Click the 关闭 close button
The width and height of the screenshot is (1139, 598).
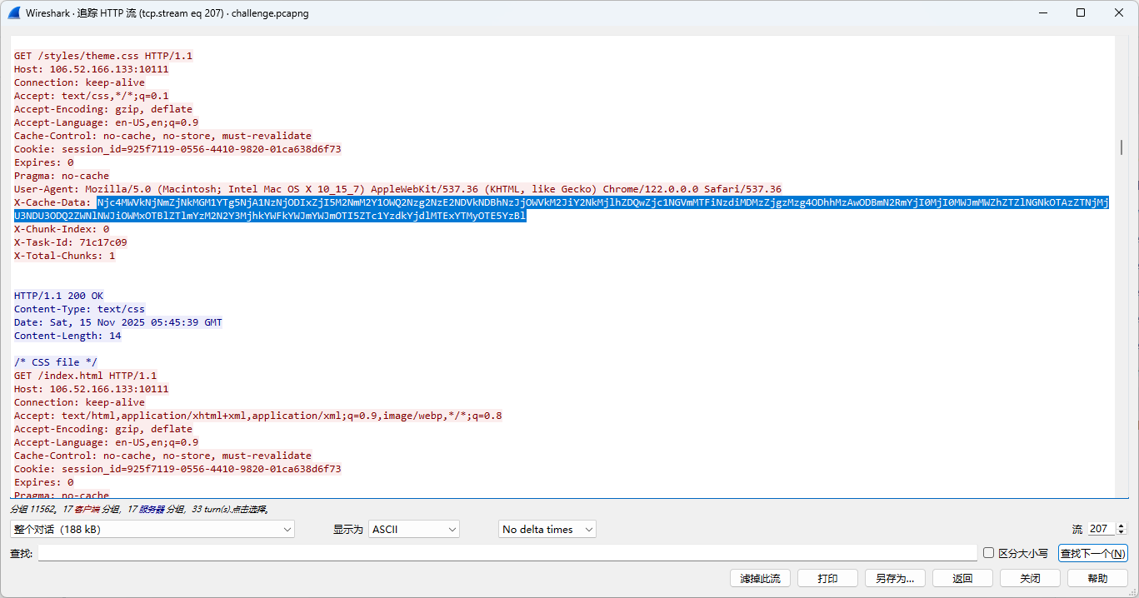point(1030,578)
